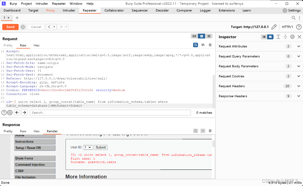Collapse all Inspector sections icon
Screen dimensions: 303x186
(x=285, y=37)
